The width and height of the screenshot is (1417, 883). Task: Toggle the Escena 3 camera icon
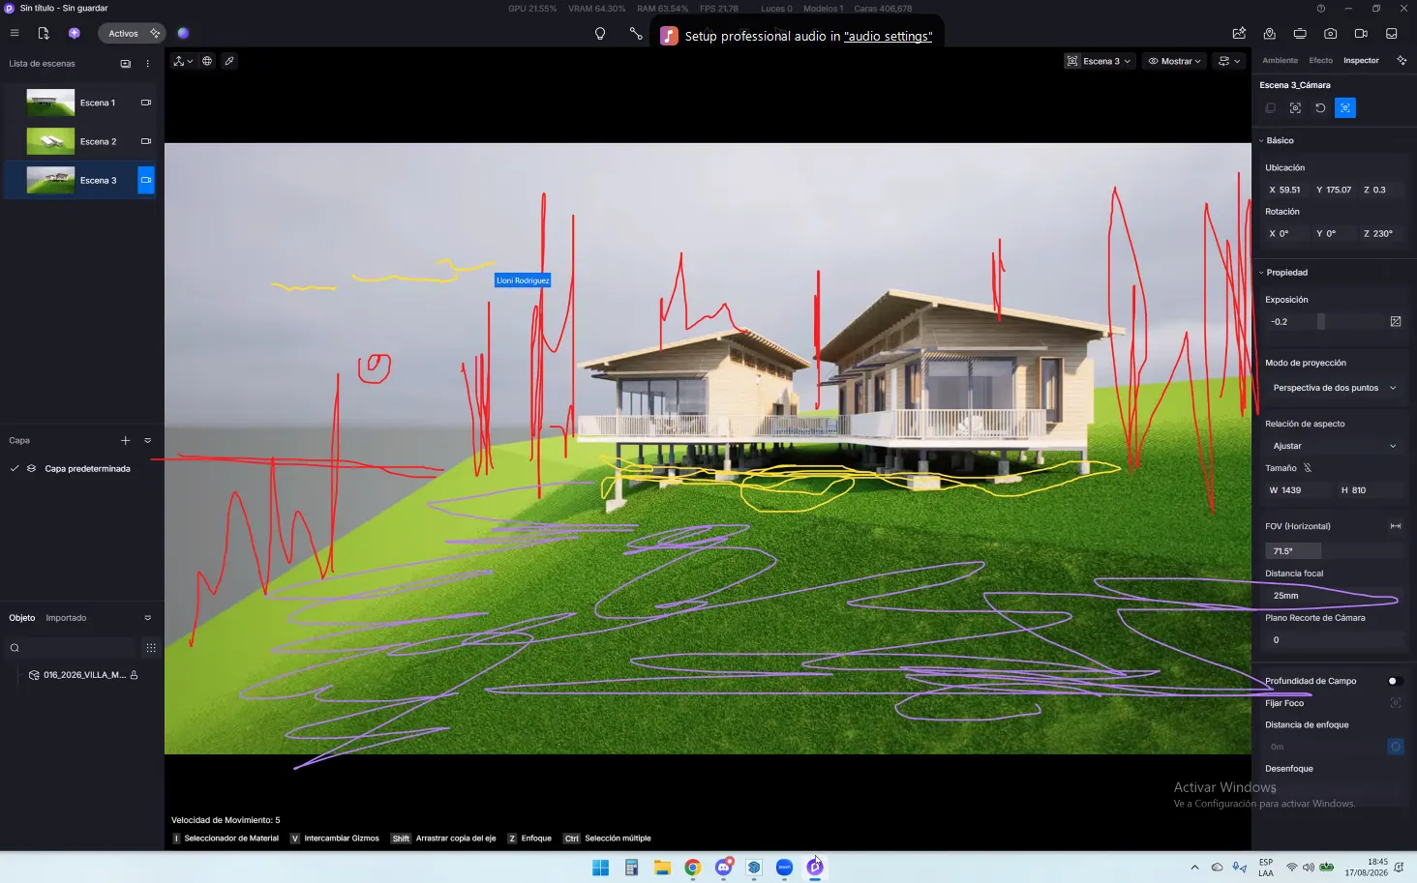146,180
